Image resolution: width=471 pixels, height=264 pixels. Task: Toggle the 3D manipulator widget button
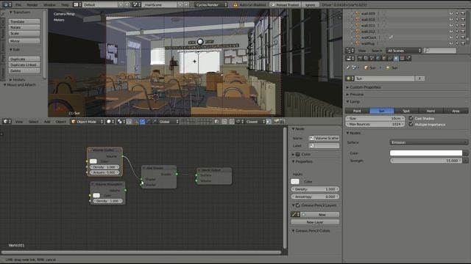(135, 122)
